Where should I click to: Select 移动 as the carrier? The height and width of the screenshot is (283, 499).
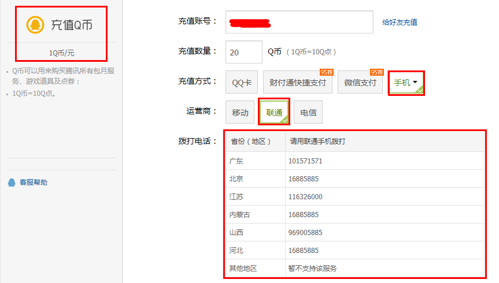[240, 112]
